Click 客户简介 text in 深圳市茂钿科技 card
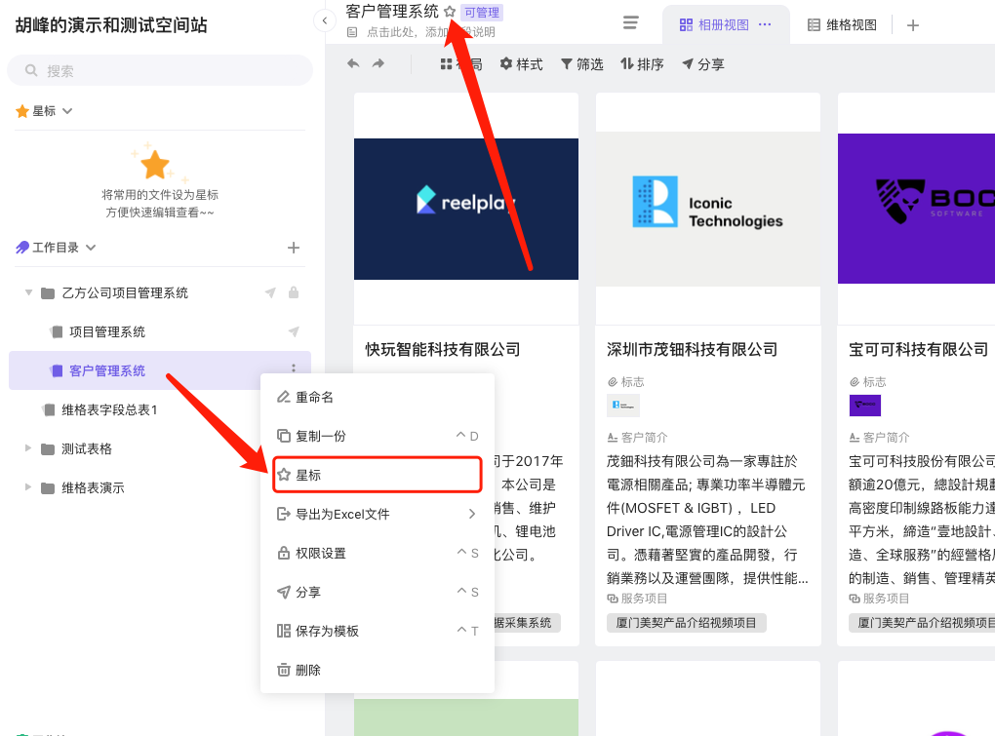995x736 pixels. pos(644,438)
